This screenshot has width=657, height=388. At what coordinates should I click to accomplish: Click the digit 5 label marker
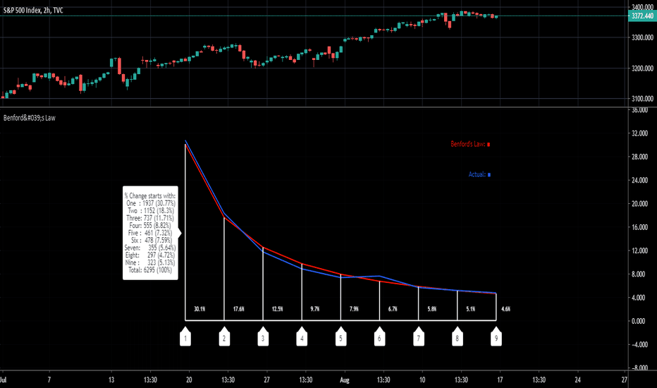point(340,337)
